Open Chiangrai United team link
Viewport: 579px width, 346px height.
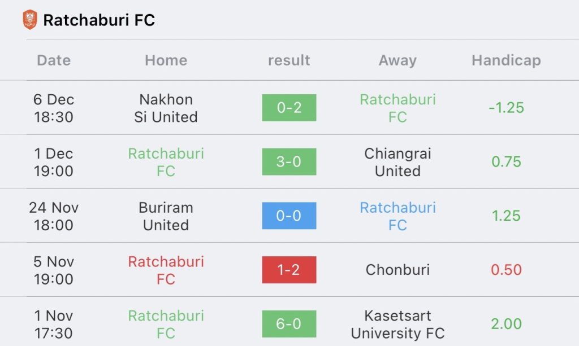coord(397,162)
